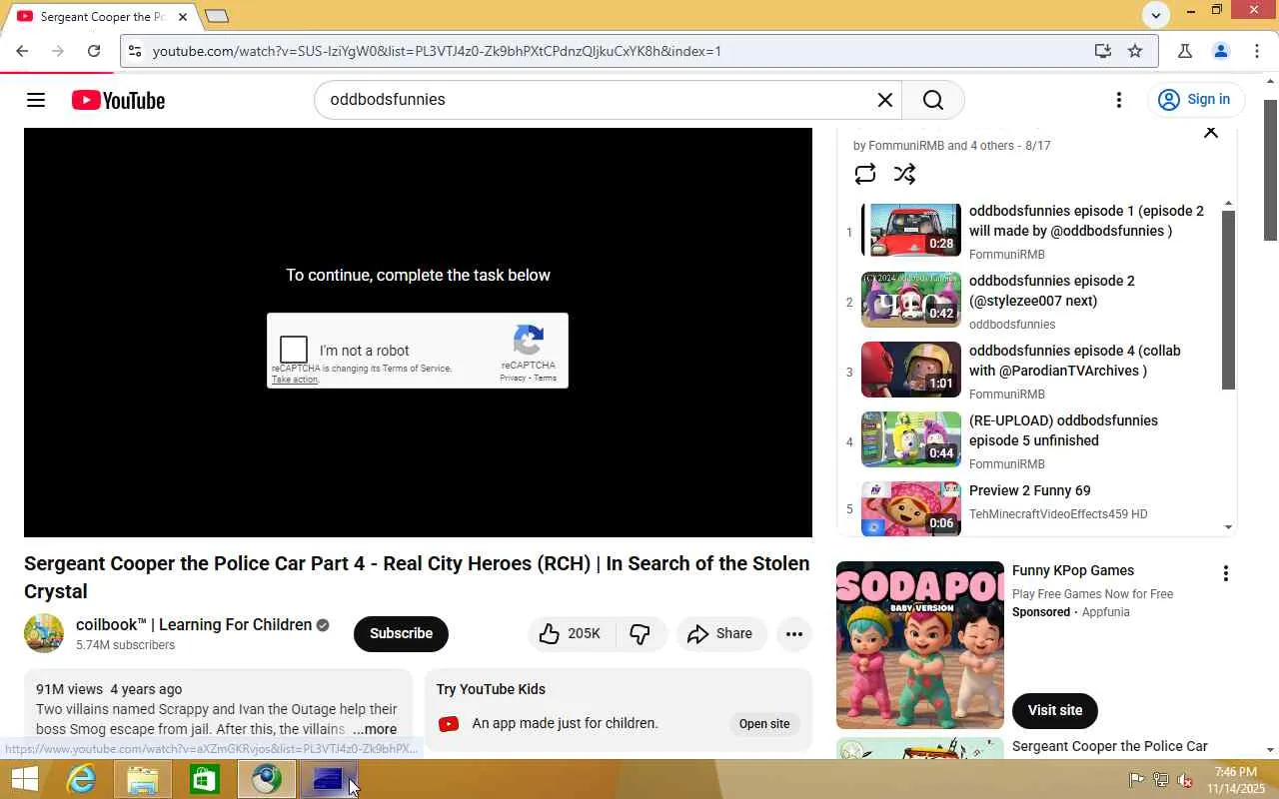This screenshot has width=1279, height=799.
Task: Open YouTube settings three-dot menu beside Sign in
Action: pos(1119,100)
